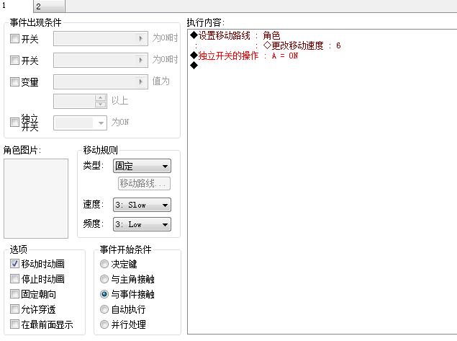The height and width of the screenshot is (341, 457).
Task: Select the 设置移动路线 : 角色 command line
Action: point(235,35)
